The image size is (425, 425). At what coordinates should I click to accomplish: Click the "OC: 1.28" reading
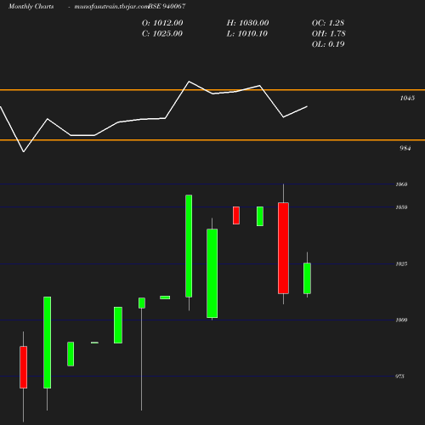click(328, 23)
